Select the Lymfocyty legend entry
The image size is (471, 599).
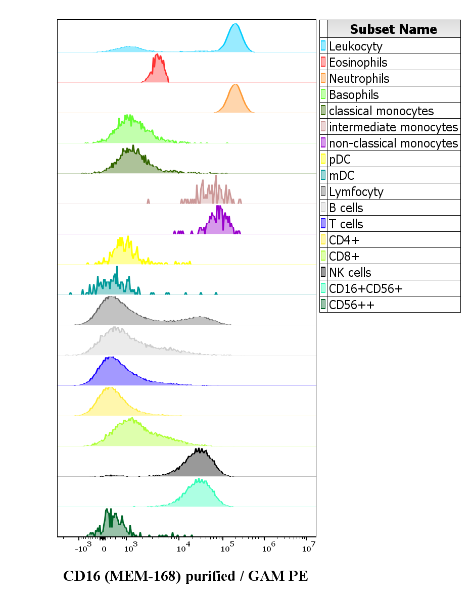390,191
